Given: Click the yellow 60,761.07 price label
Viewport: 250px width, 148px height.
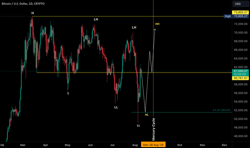Looking at the screenshot, I should pos(241,78).
